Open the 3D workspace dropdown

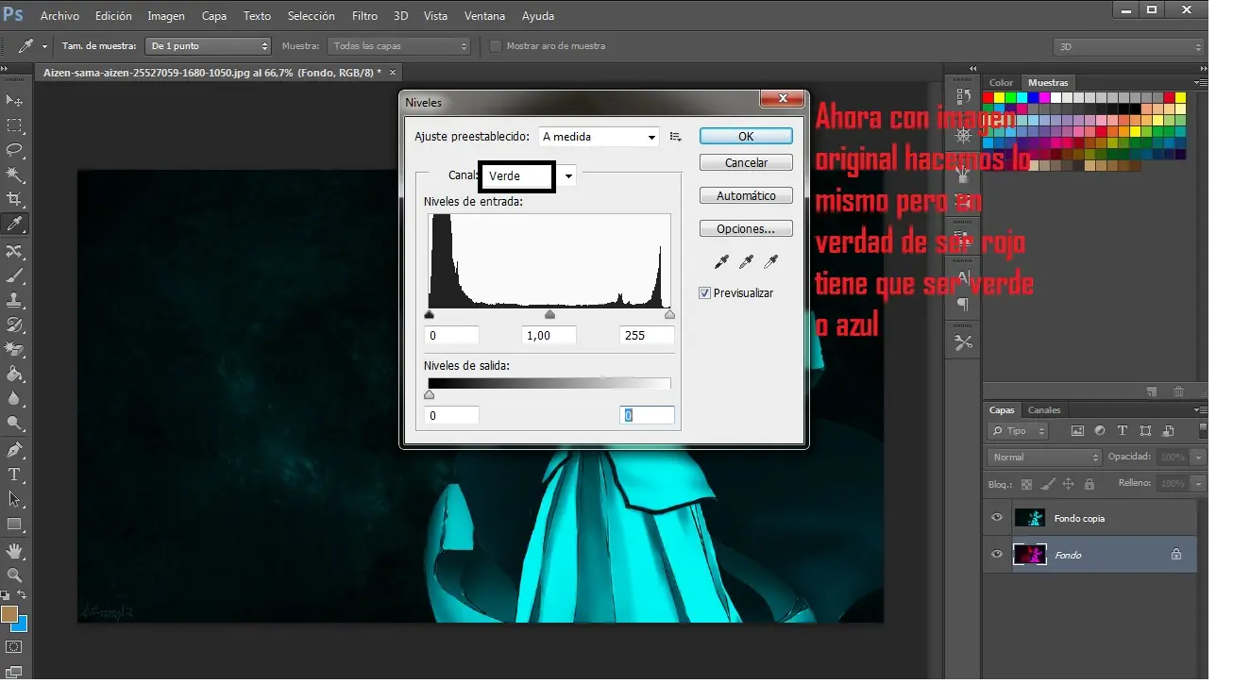(1128, 46)
